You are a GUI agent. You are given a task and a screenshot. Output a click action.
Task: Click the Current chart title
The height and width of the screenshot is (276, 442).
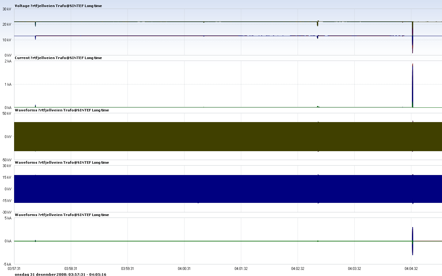(58, 58)
